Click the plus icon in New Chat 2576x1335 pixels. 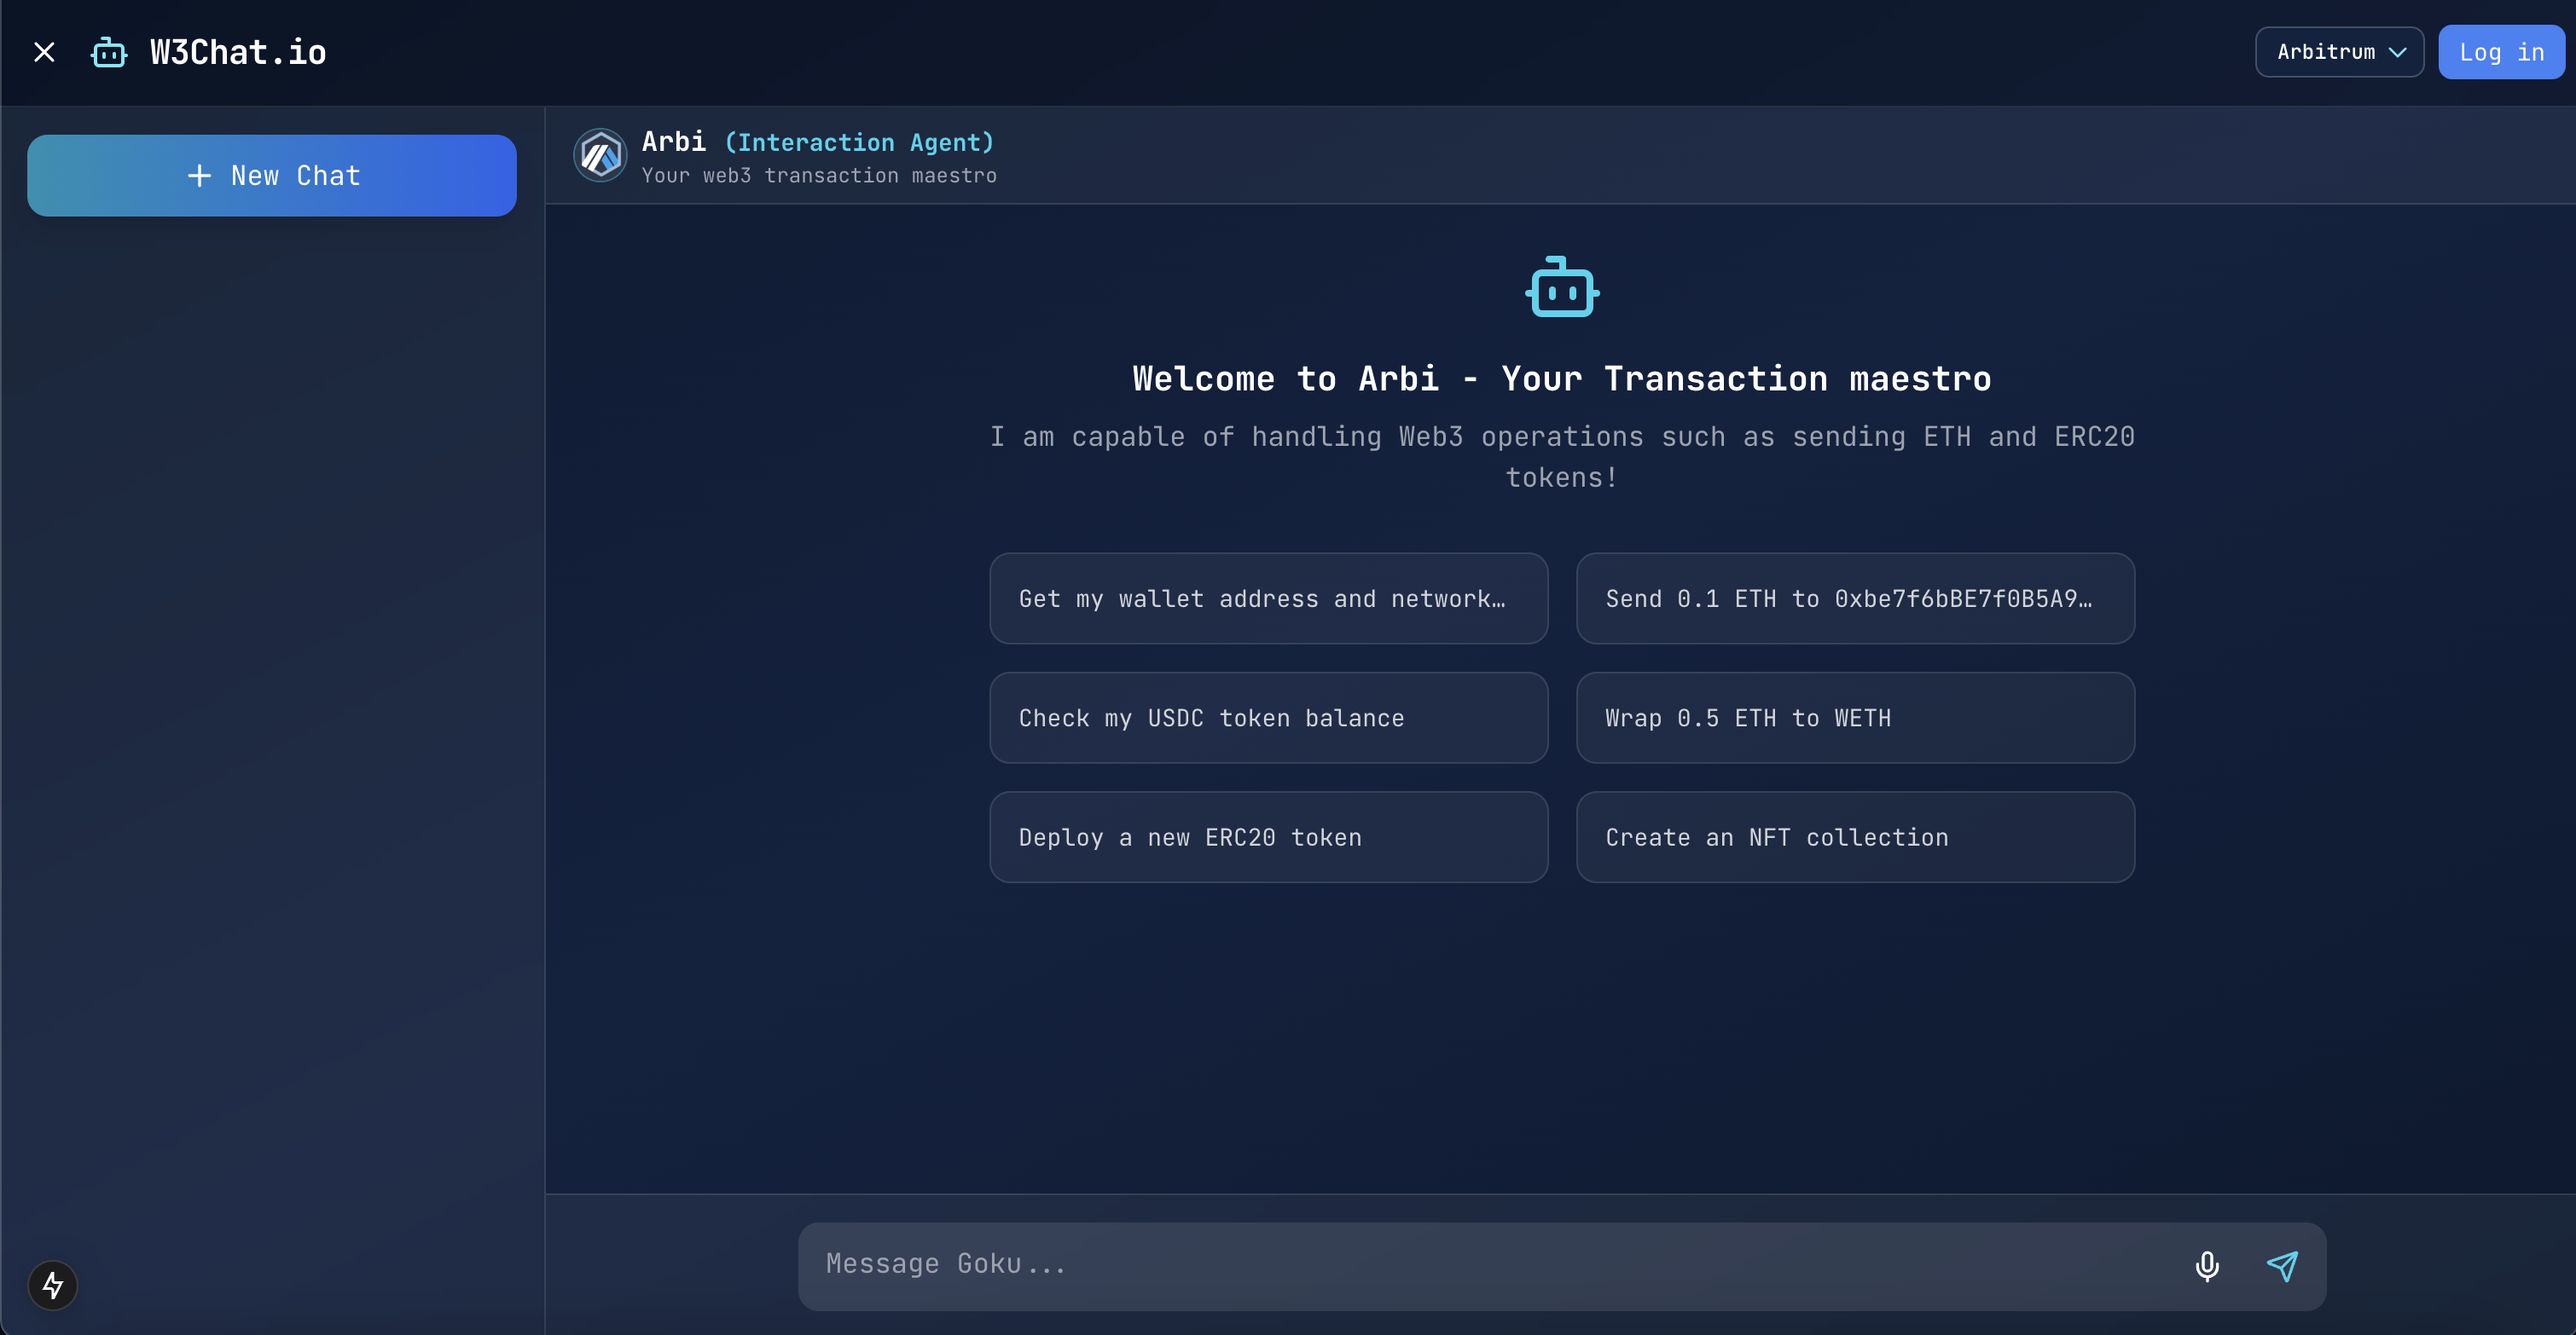(199, 176)
